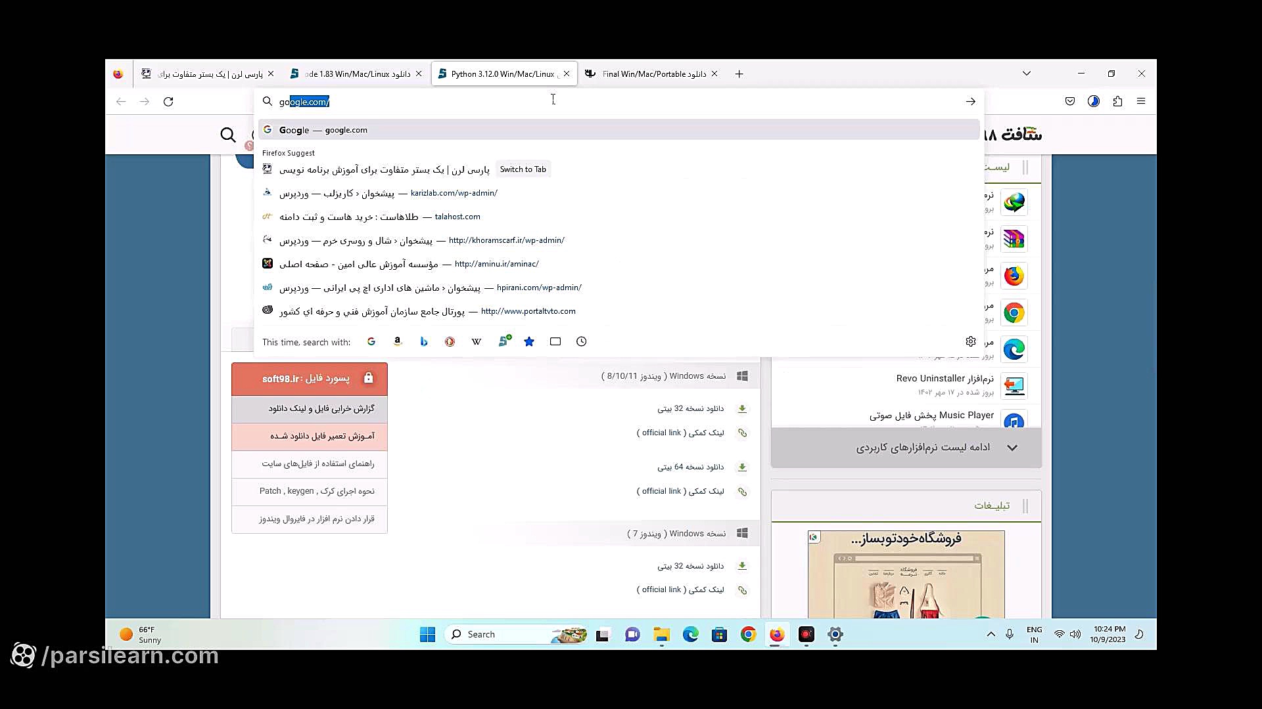
Task: Click official link under 32-bit Windows 8/10/11
Action: pos(680,433)
